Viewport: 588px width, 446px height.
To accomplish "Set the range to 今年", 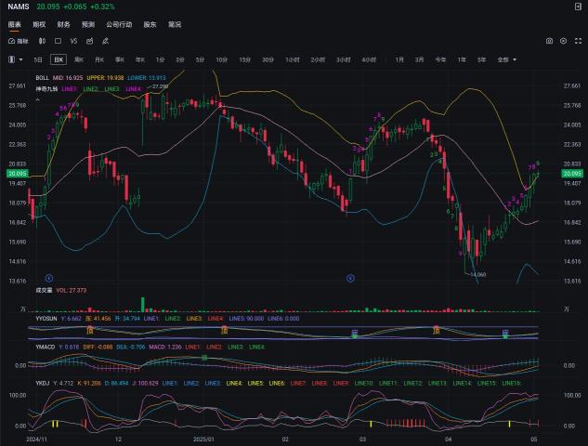I will click(x=440, y=59).
